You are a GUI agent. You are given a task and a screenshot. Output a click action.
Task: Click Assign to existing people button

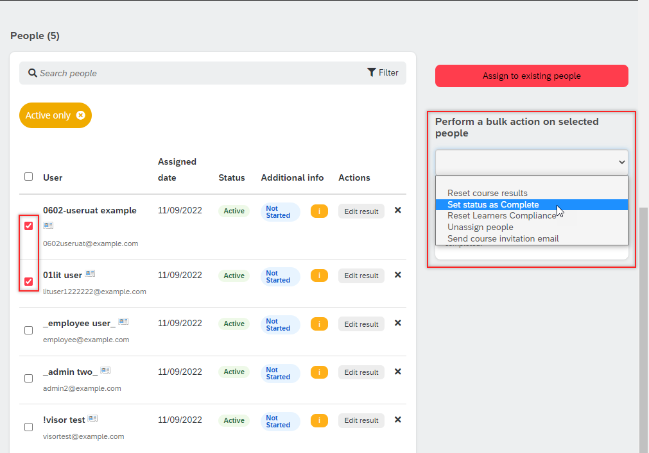pos(532,76)
